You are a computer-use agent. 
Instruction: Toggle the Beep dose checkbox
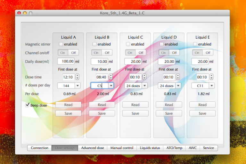(x=28, y=105)
